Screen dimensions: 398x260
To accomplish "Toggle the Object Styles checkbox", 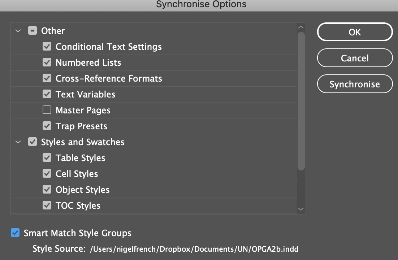I will [47, 190].
